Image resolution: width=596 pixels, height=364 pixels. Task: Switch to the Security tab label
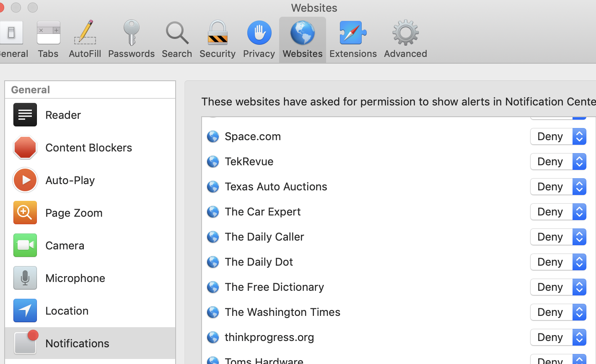(218, 54)
